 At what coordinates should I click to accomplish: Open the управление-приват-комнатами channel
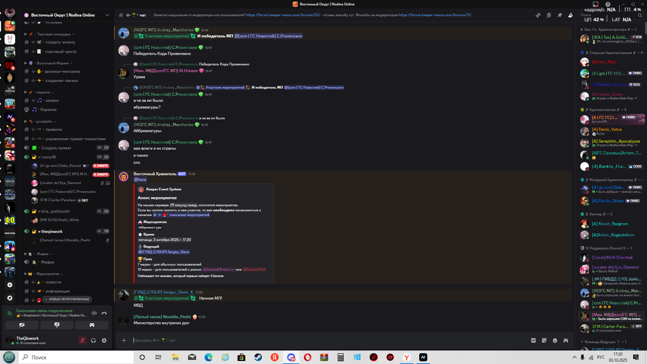pos(66,139)
